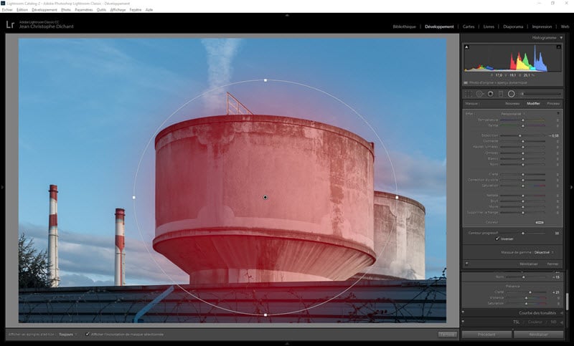Expand the Courbe des tonalités panel
Image resolution: width=574 pixels, height=346 pixels.
tap(562, 313)
